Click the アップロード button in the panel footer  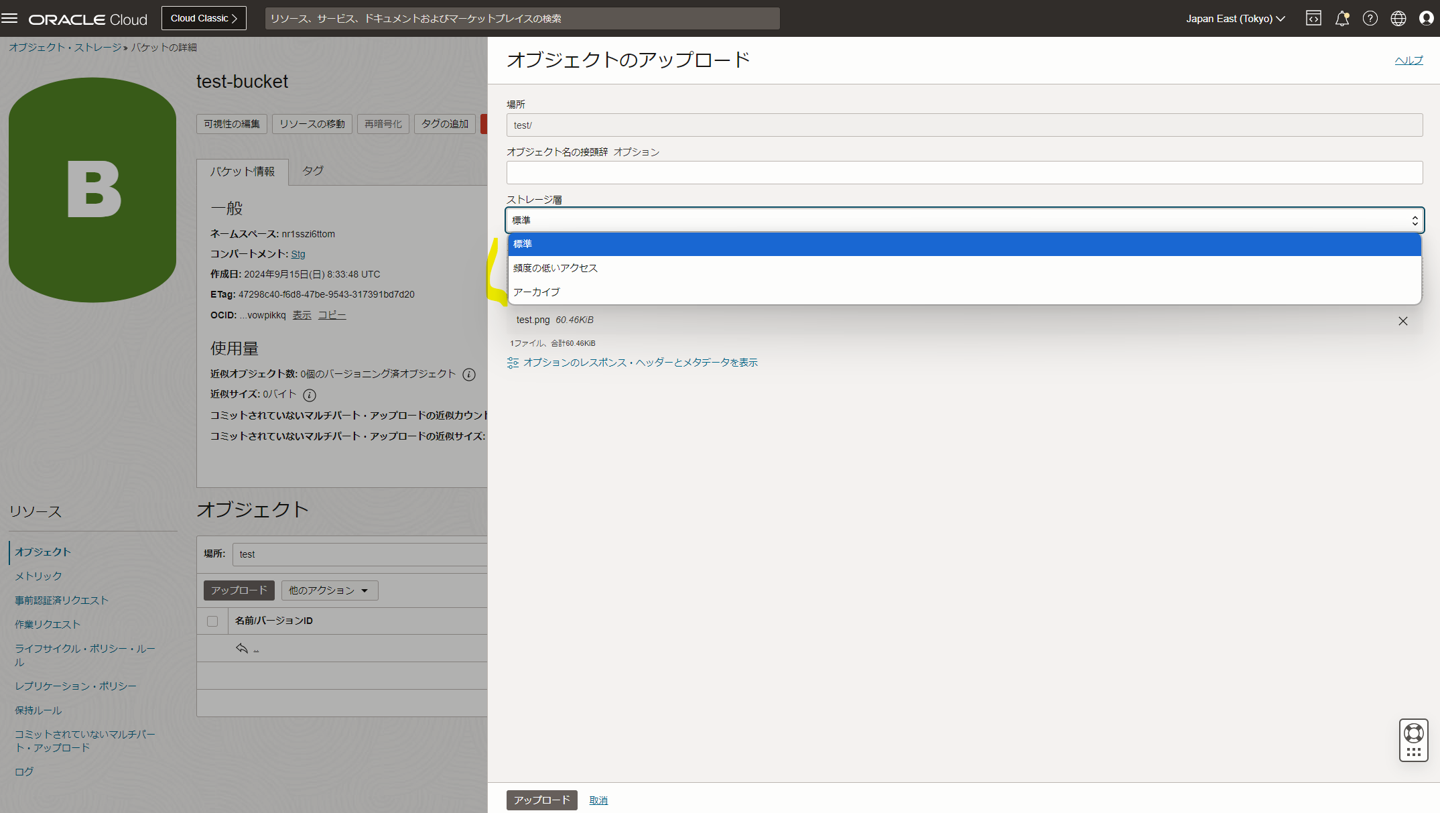click(x=541, y=800)
